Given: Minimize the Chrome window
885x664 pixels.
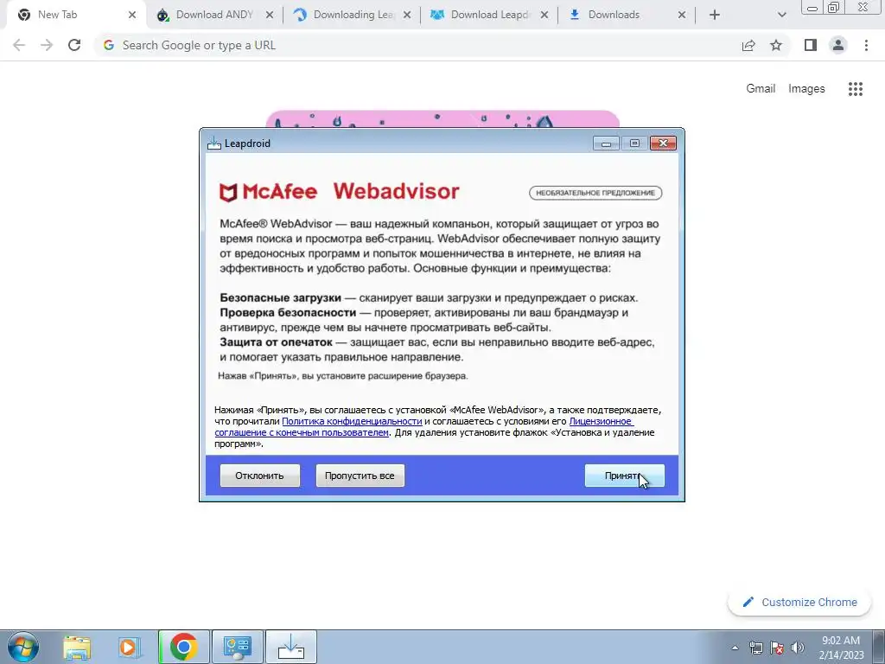Looking at the screenshot, I should (812, 7).
